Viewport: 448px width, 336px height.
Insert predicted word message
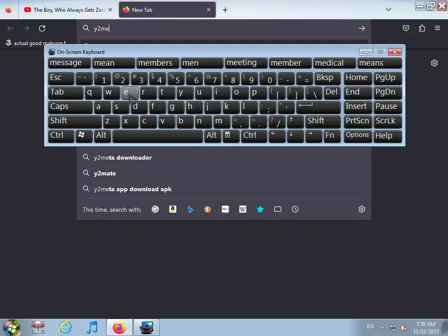point(70,63)
